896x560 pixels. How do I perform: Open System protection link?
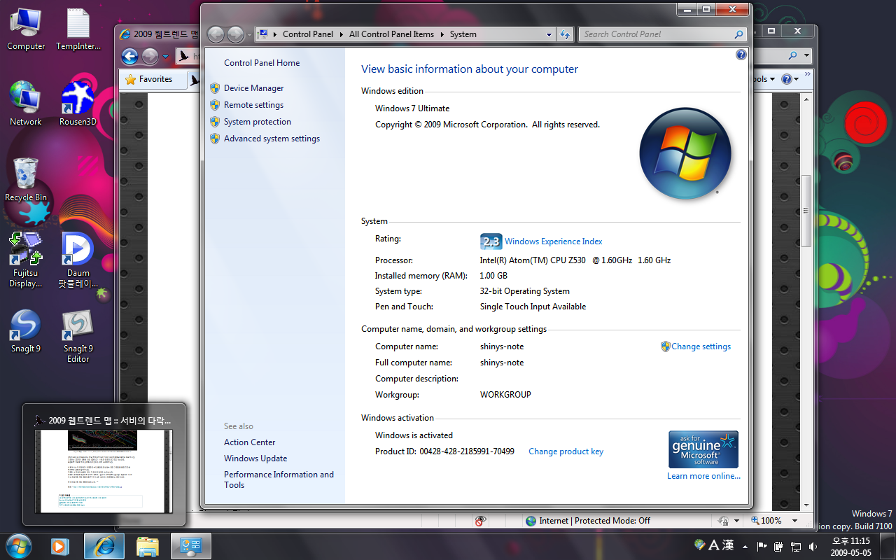[x=257, y=122]
